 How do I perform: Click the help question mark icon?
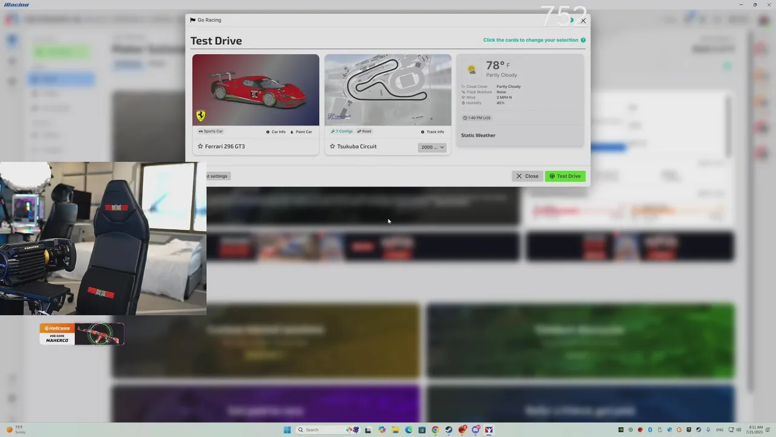pos(583,40)
